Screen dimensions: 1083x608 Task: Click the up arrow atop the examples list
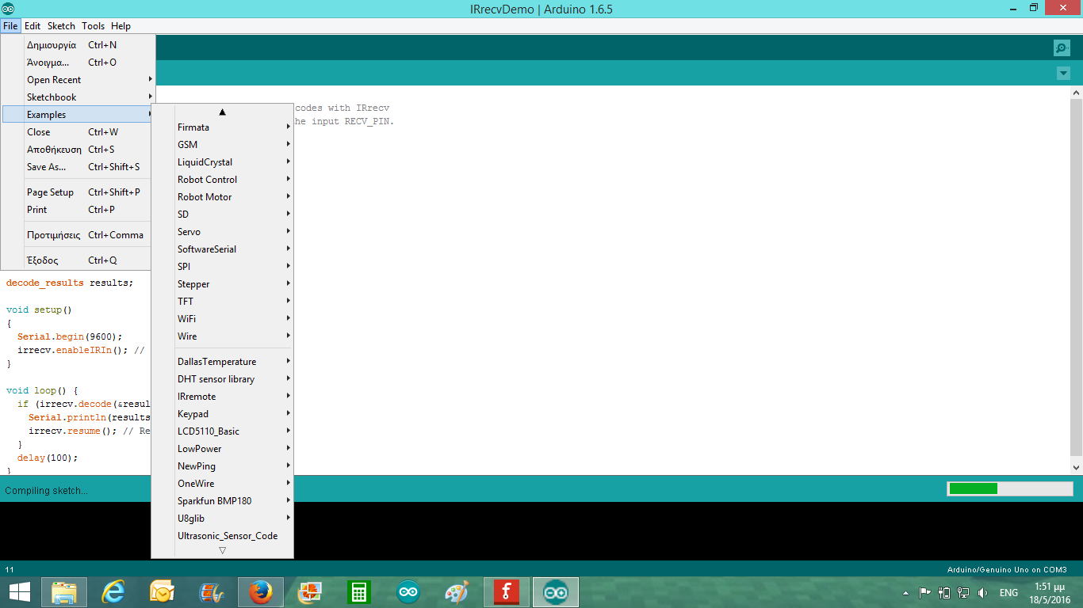tap(223, 112)
